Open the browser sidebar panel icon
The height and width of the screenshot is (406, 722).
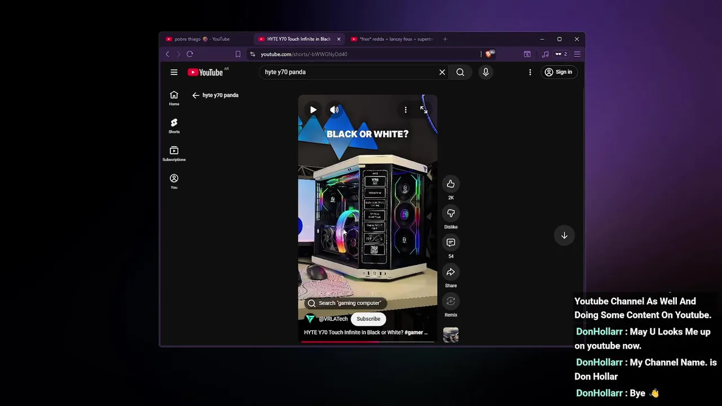[527, 54]
